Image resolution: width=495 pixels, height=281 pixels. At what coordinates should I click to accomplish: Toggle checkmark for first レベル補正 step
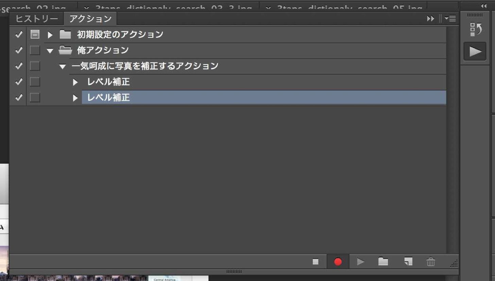[19, 82]
